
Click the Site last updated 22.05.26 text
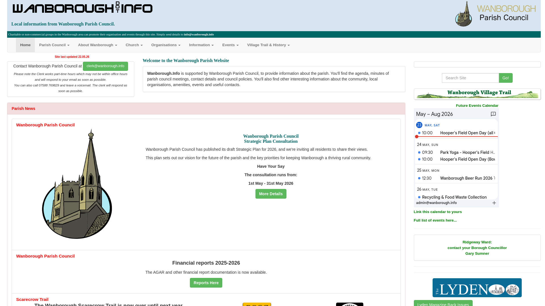click(x=72, y=57)
